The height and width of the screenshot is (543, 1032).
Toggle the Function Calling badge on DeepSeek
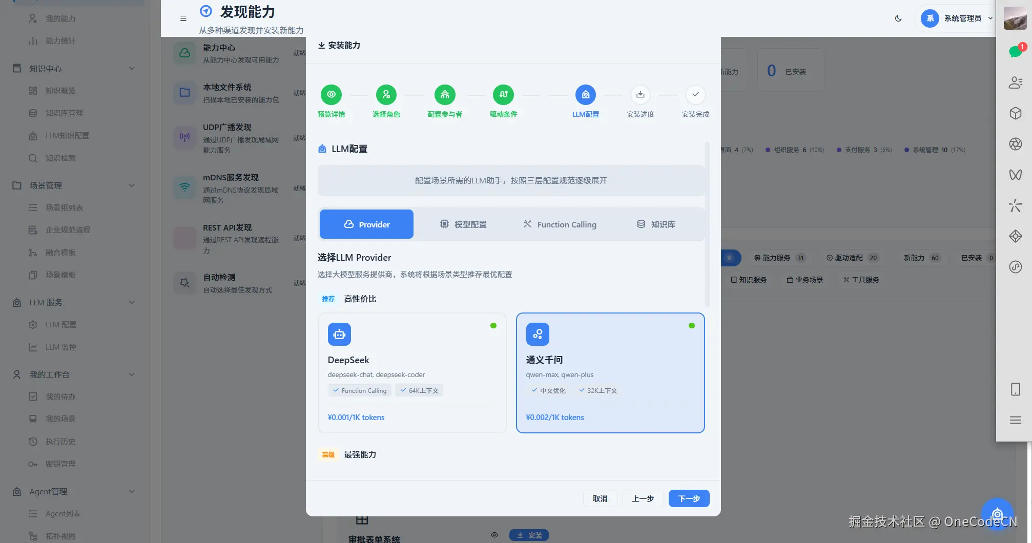(x=360, y=390)
